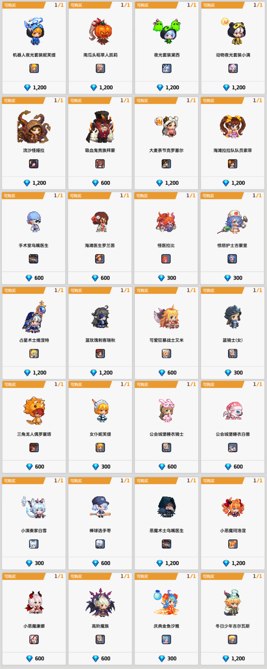Click hero portrait under 机器人夜光套装妮芙缇
This screenshot has width=267, height=669.
click(34, 68)
